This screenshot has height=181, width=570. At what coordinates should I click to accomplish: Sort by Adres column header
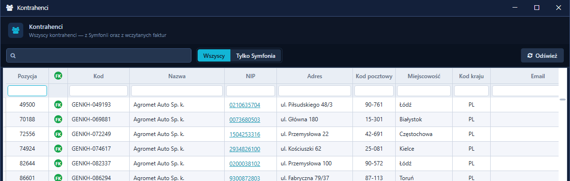(x=314, y=76)
